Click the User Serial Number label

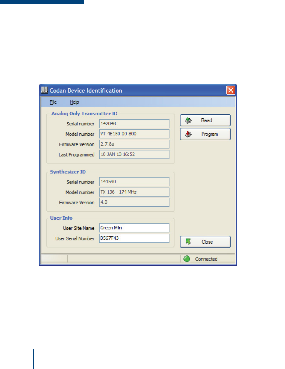coord(75,238)
